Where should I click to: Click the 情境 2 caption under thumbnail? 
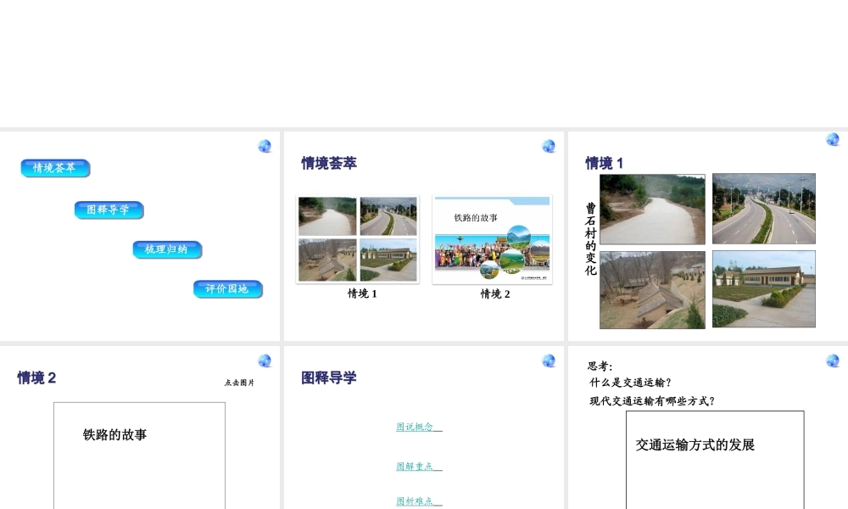point(495,294)
